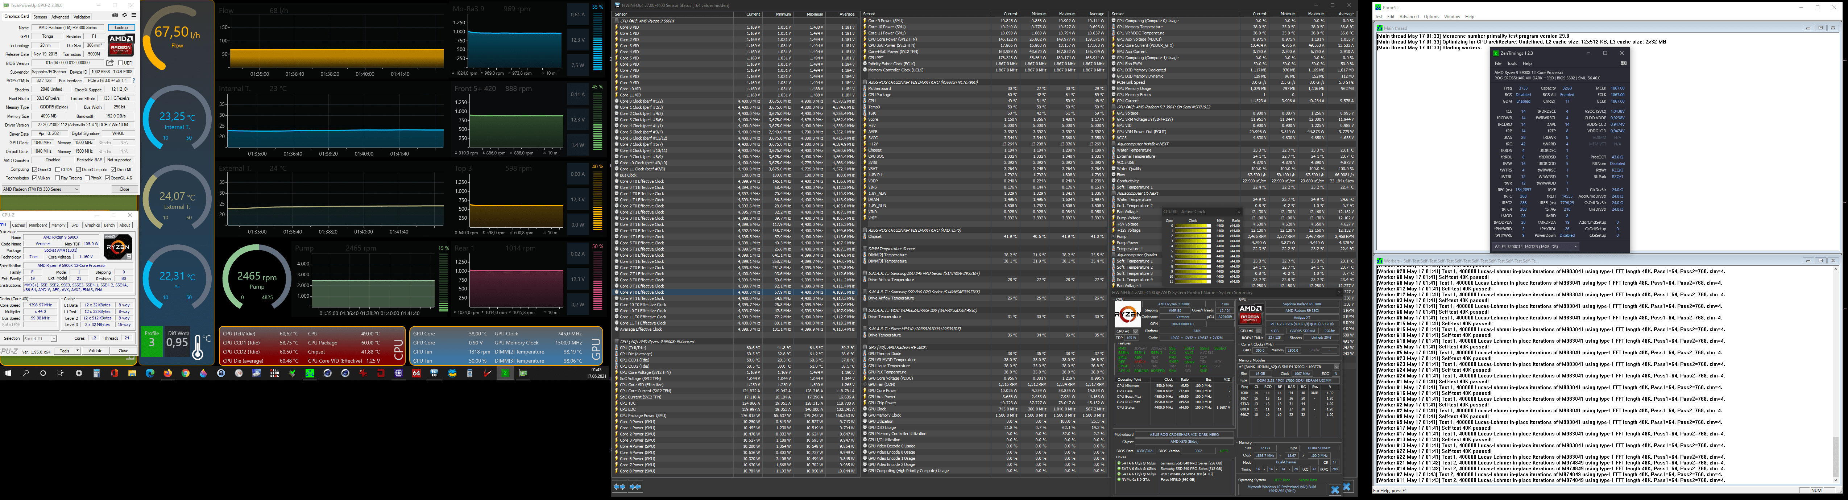Screen dimensions: 1848x500
Task: Click the Validate button in CPU-Z
Action: pos(95,351)
